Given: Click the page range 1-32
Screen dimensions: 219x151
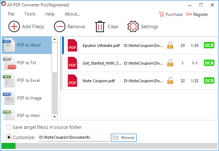Looking at the screenshot, I should pyautogui.click(x=195, y=81).
